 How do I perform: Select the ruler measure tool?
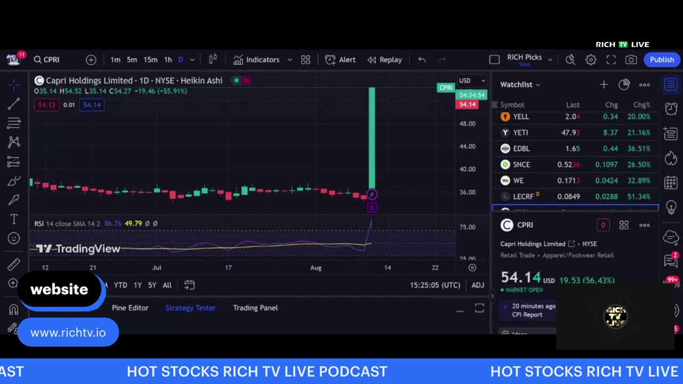(14, 264)
